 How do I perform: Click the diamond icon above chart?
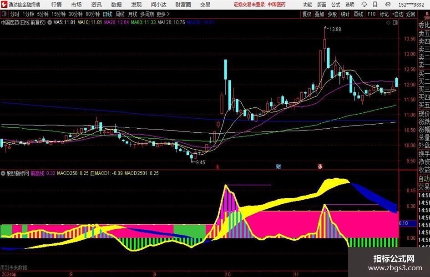click(x=388, y=23)
